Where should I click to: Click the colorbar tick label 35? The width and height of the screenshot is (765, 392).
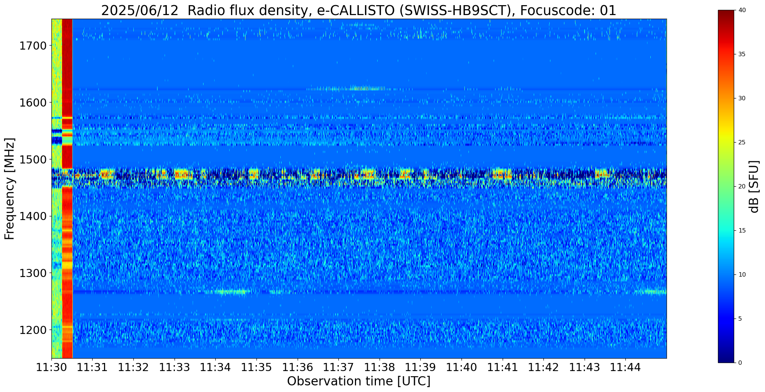[x=742, y=54]
